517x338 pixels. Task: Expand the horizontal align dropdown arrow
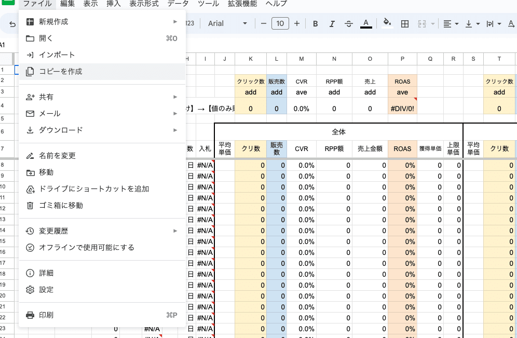(x=457, y=24)
